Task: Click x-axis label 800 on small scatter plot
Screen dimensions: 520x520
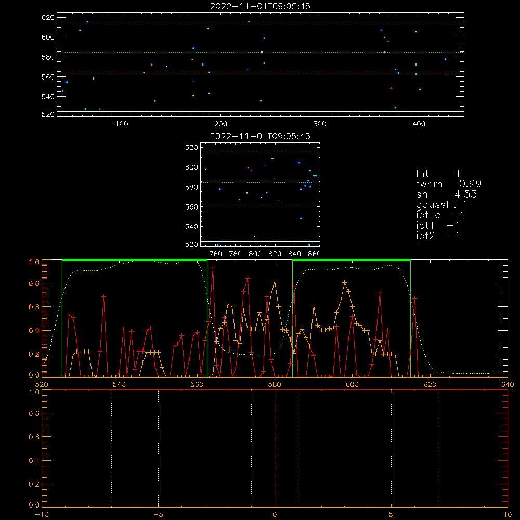Action: tap(255, 254)
